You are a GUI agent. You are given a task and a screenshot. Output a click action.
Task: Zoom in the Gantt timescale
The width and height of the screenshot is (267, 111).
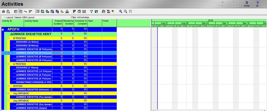[x=121, y=11]
